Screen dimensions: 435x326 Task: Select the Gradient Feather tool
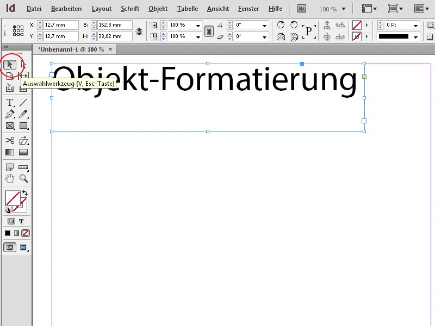(x=23, y=152)
